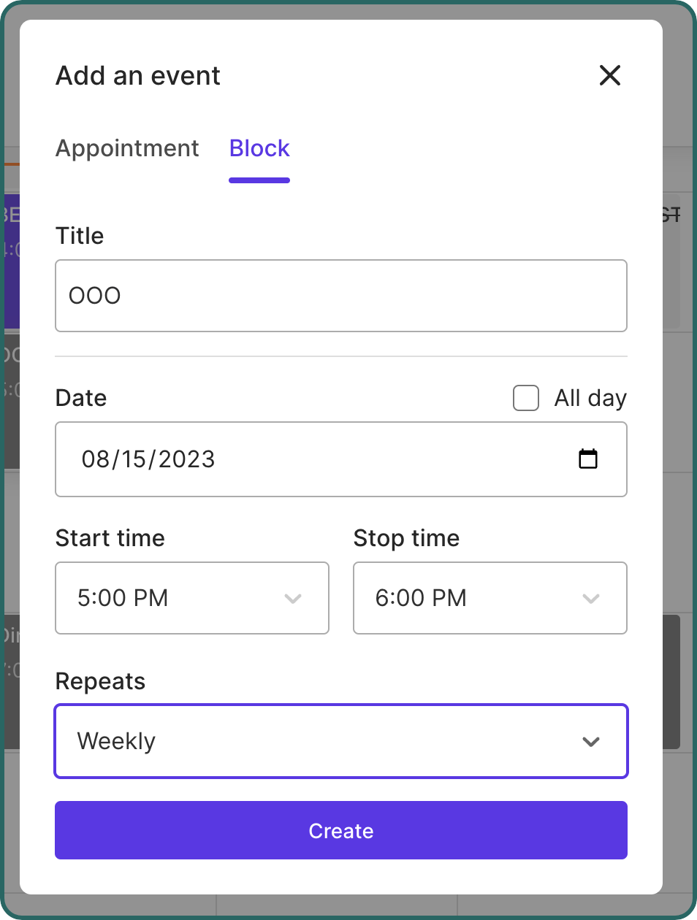Enable the All day checkbox

(x=526, y=398)
